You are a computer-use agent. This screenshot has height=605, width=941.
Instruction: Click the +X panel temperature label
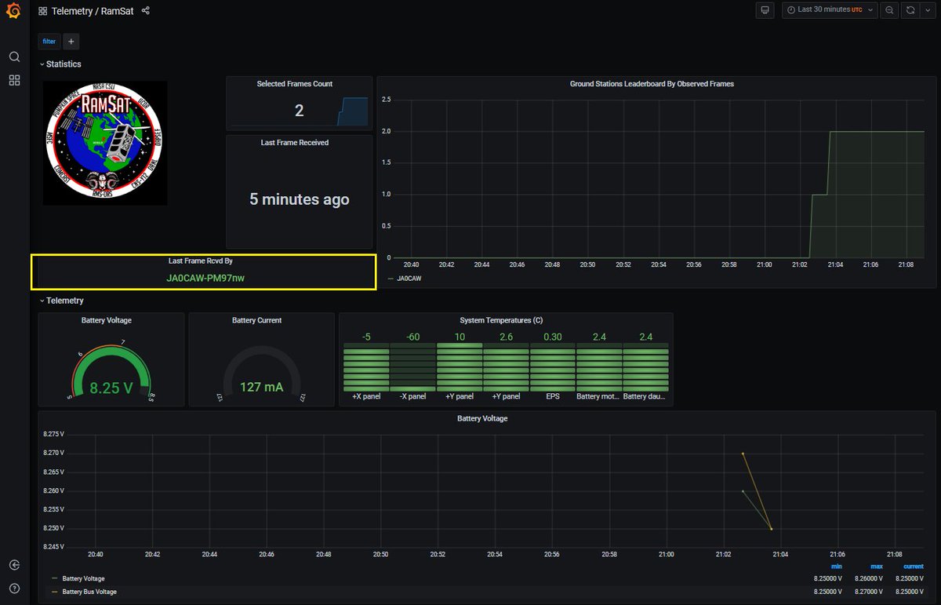tap(366, 396)
